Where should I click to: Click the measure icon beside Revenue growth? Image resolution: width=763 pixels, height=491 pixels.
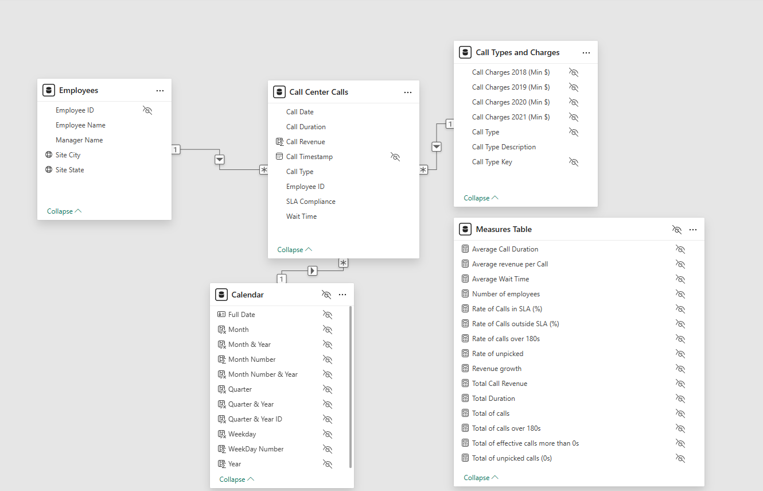[x=465, y=369]
